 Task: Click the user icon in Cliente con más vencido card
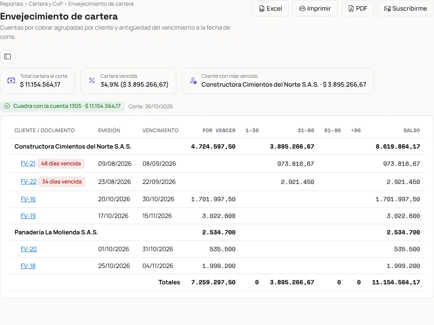[193, 80]
